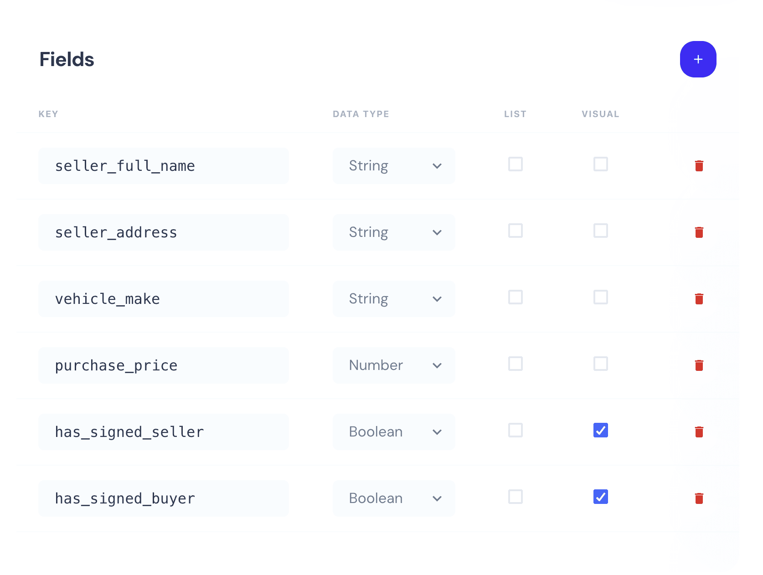Delete the seller_address field
The image size is (763, 575).
tap(700, 232)
